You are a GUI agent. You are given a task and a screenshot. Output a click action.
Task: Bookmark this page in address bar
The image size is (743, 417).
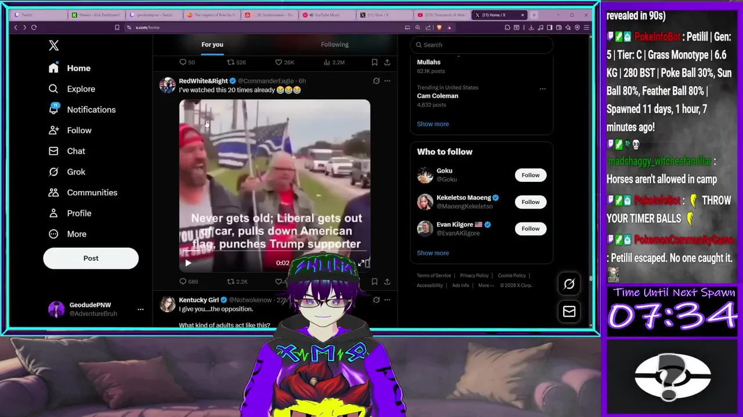(117, 27)
